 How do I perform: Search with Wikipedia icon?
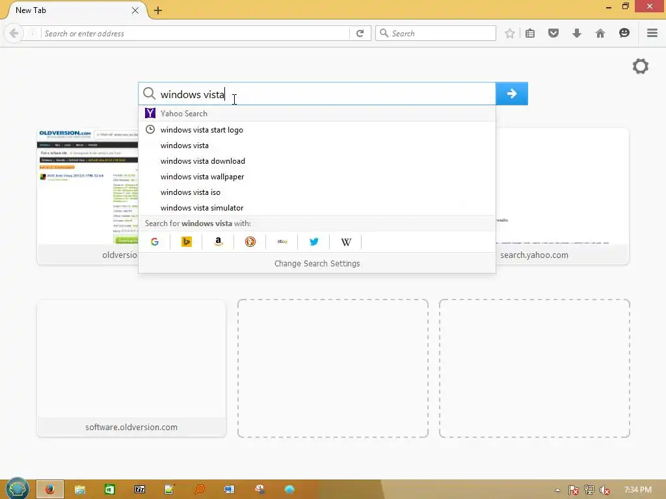pos(346,242)
